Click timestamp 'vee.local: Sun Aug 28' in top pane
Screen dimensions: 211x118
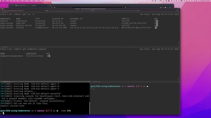pos(159,14)
